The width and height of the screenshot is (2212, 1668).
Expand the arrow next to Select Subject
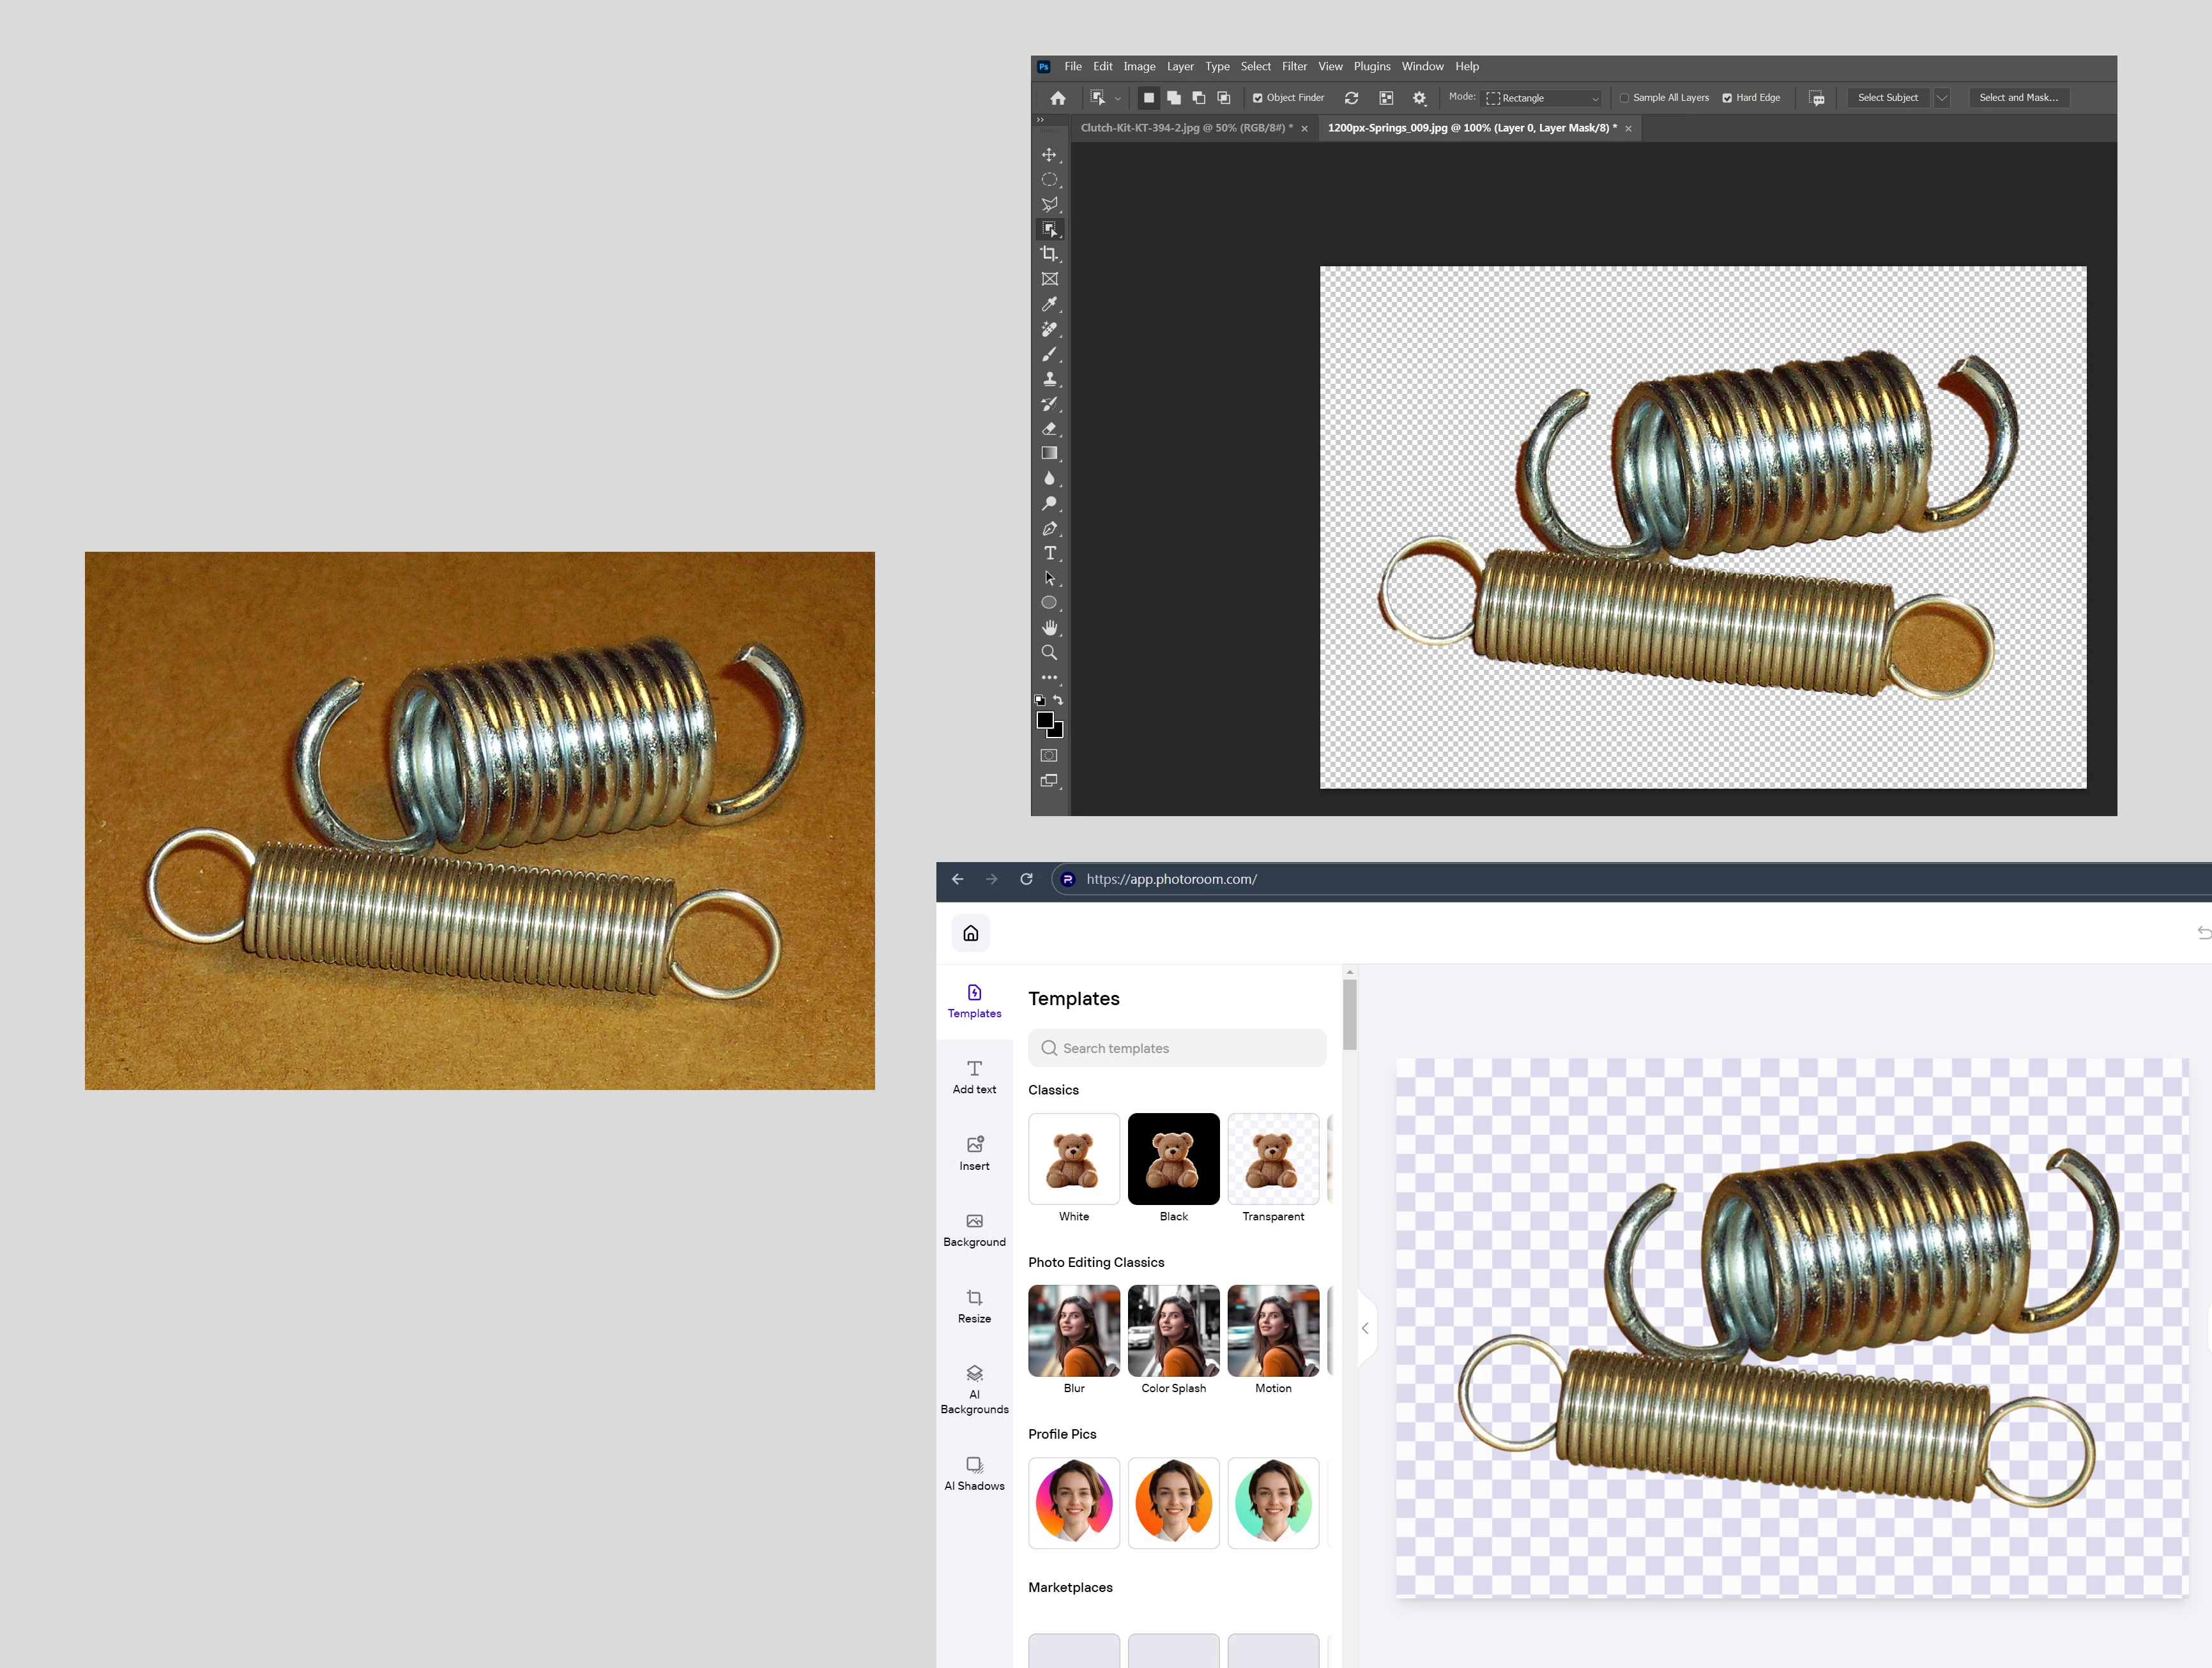[1941, 98]
